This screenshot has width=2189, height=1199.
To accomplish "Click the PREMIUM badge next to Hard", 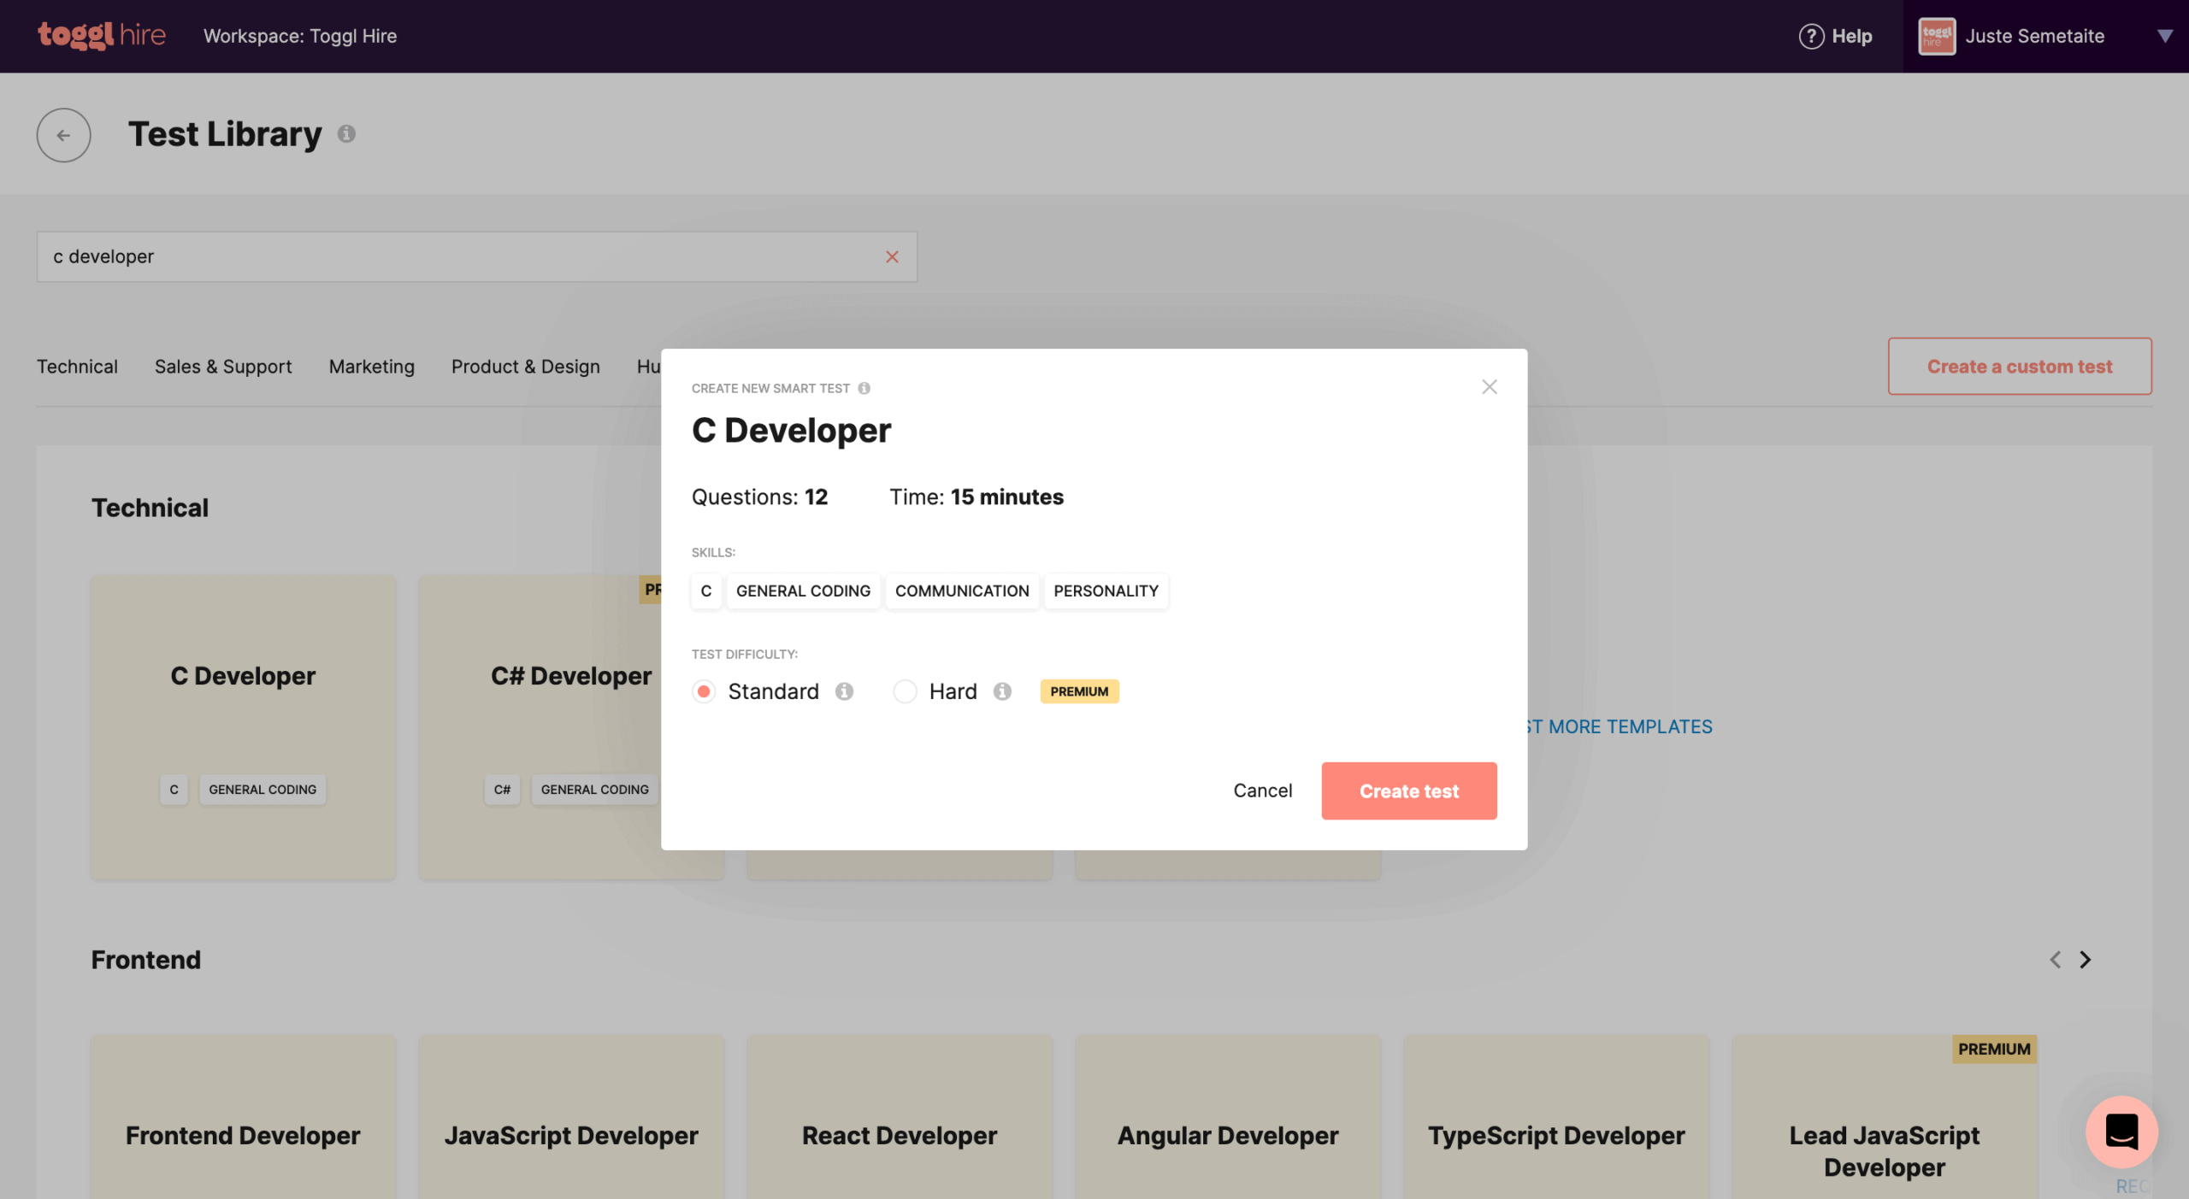I will click(x=1078, y=691).
